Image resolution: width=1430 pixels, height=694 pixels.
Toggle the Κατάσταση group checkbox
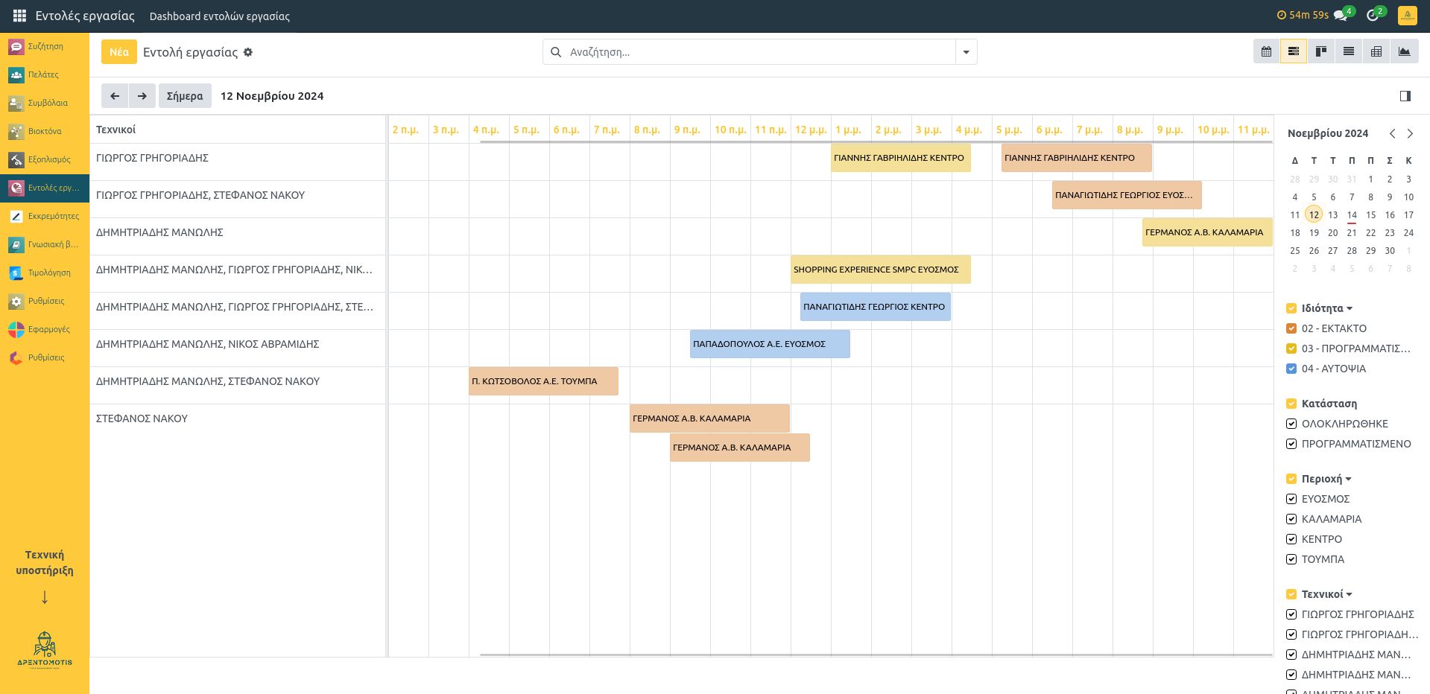[x=1291, y=404]
